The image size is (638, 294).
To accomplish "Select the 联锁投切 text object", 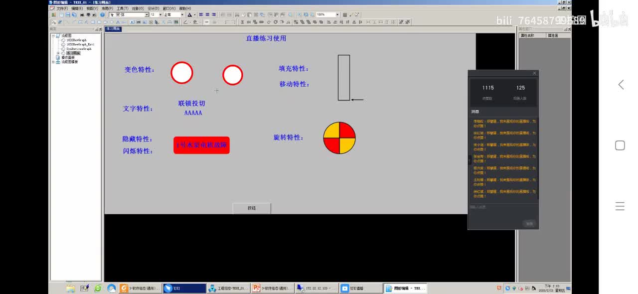I will (192, 104).
